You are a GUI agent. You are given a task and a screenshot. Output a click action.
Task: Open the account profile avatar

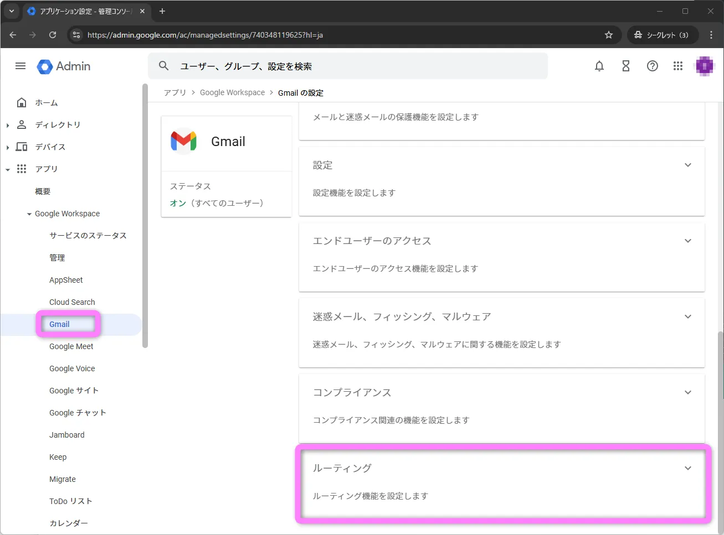(x=705, y=66)
